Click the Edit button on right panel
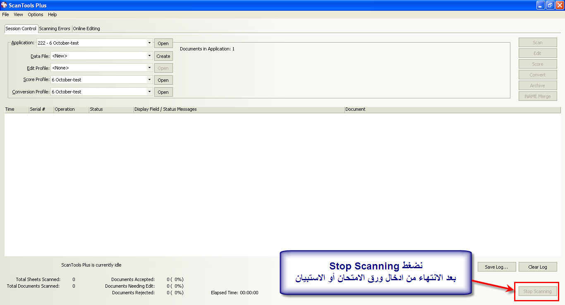Viewport: 565px width, 305px height. 538,53
